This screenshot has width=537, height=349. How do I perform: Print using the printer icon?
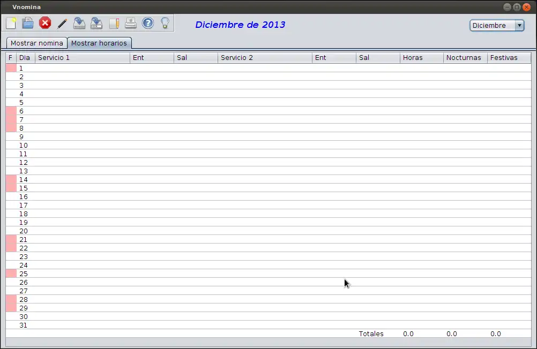(x=131, y=23)
